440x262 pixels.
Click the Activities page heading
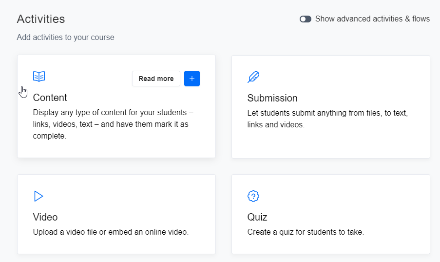41,19
